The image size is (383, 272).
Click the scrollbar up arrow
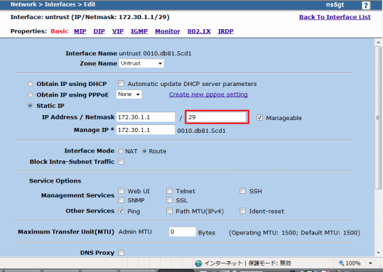[378, 43]
